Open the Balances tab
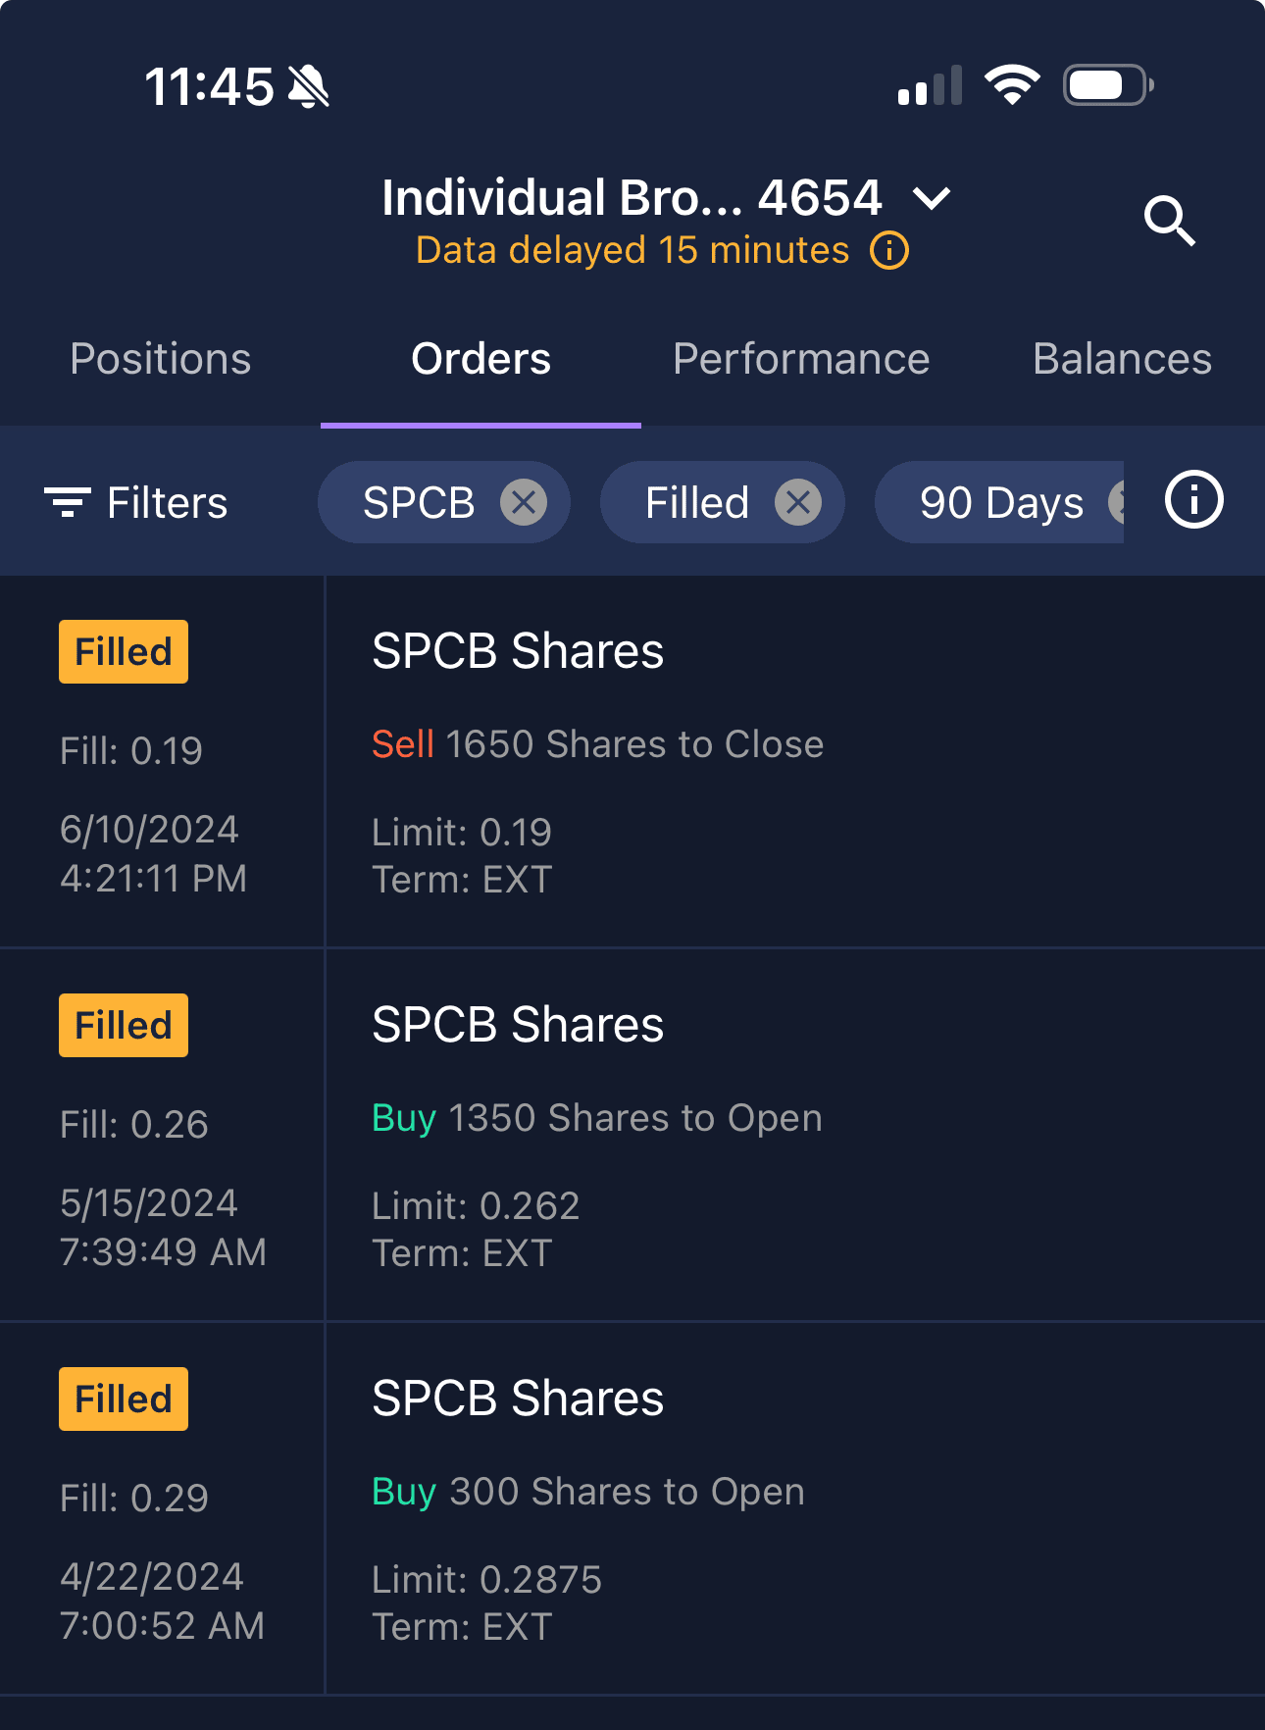 1122,359
